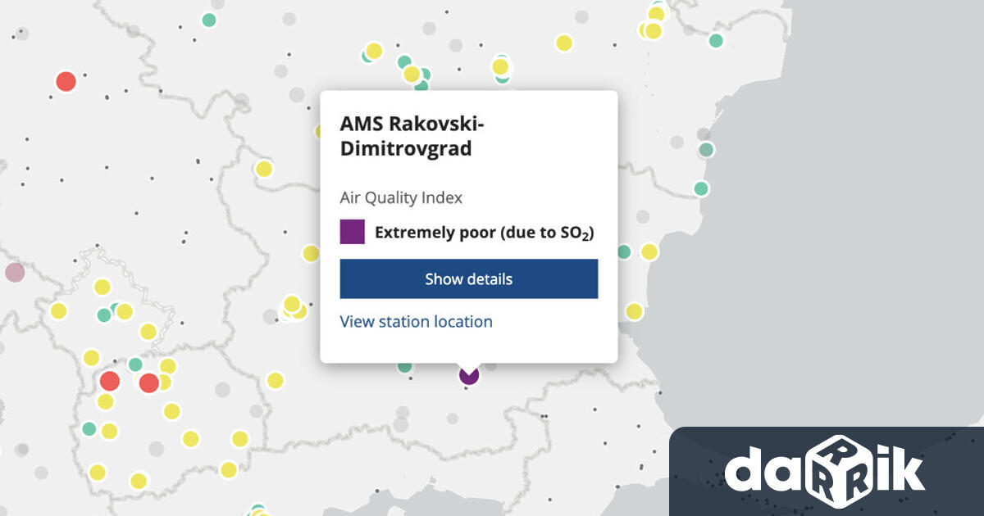Click the Air Quality Index label
The height and width of the screenshot is (516, 984).
coord(401,197)
